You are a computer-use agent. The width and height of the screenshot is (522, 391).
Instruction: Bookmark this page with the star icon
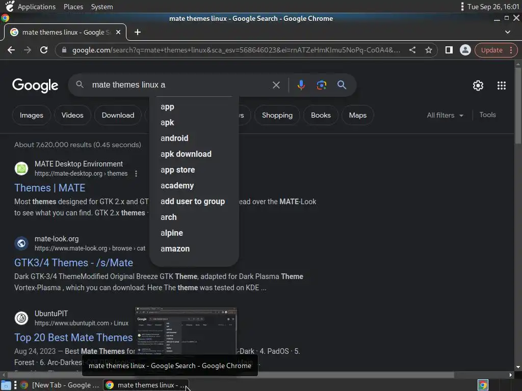tap(428, 50)
